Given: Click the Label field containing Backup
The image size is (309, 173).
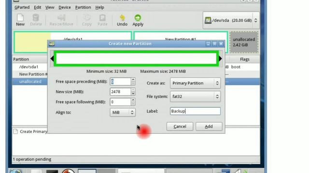Looking at the screenshot, I should 195,111.
